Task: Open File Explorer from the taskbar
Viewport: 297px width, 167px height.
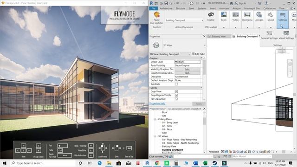Action: 109,163
